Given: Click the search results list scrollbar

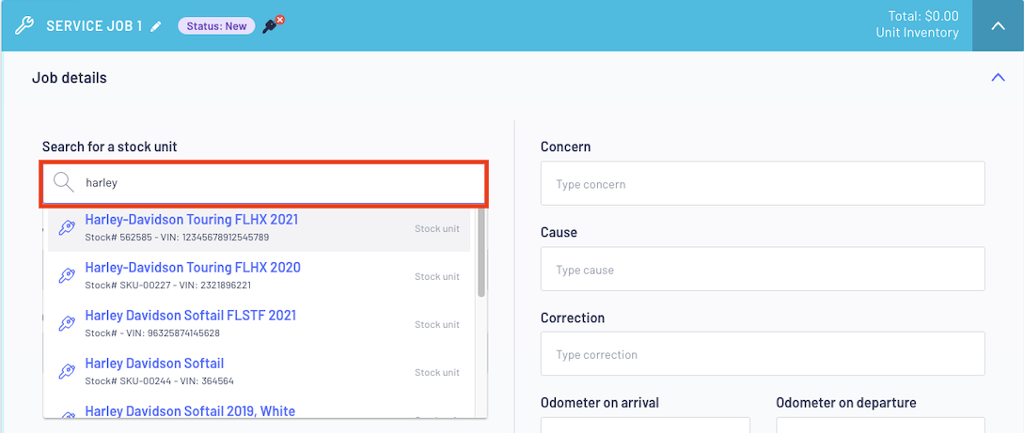Looking at the screenshot, I should click(x=481, y=252).
